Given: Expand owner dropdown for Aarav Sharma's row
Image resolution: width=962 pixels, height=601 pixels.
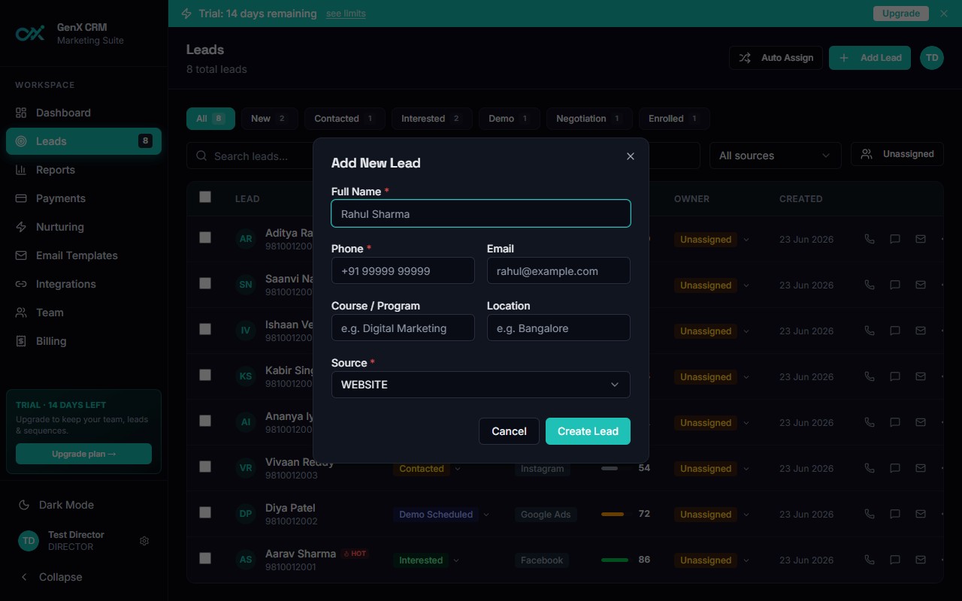Looking at the screenshot, I should (x=746, y=560).
